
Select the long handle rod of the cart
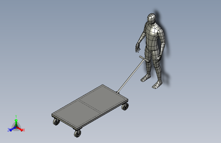(x=131, y=76)
